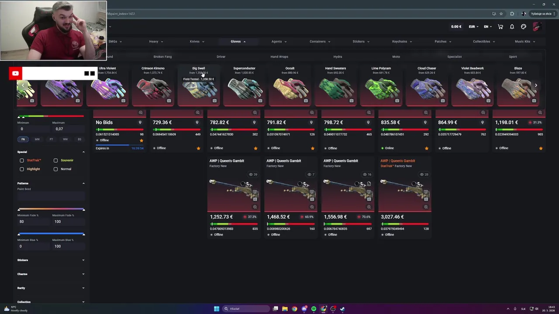
Task: Click the install app icon in address bar
Action: [x=494, y=14]
